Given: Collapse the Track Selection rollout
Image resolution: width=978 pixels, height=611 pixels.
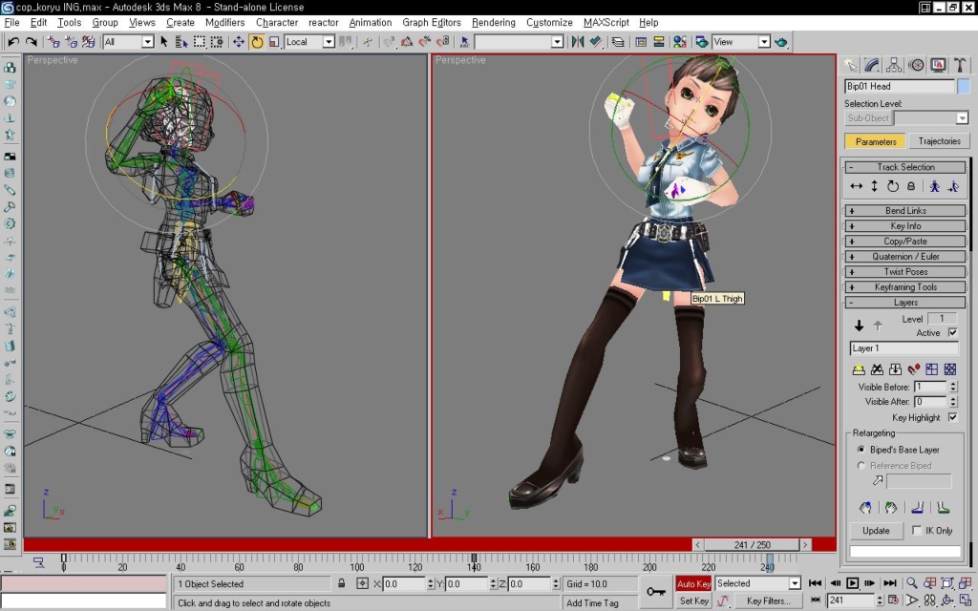Looking at the screenshot, I should 905,167.
